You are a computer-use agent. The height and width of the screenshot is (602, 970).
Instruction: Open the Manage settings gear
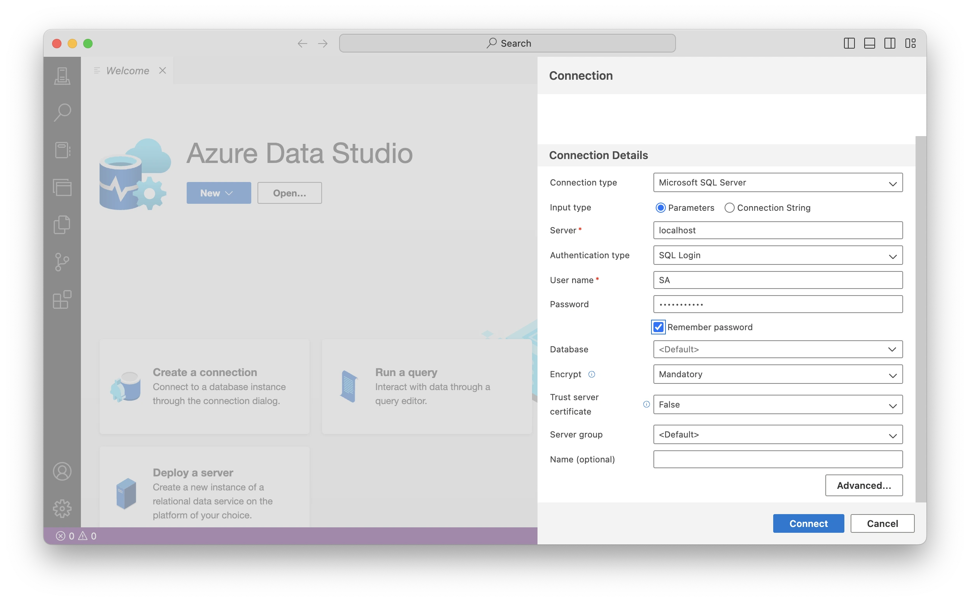[62, 509]
